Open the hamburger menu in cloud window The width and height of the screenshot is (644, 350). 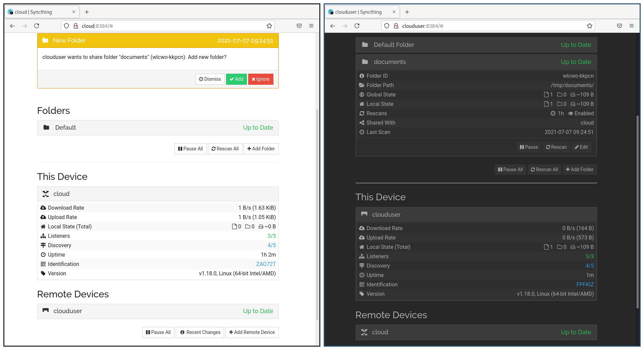tap(311, 26)
